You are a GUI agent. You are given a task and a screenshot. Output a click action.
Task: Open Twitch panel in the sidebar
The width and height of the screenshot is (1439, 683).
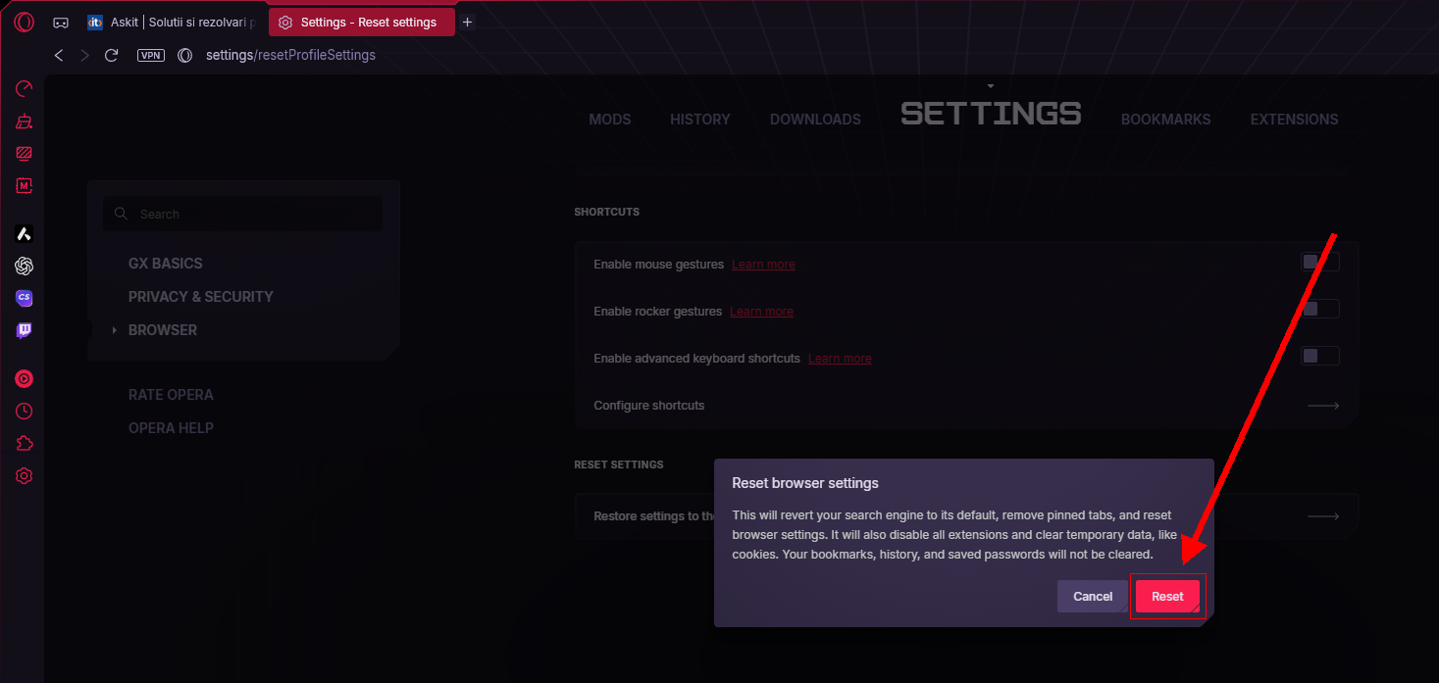tap(25, 331)
